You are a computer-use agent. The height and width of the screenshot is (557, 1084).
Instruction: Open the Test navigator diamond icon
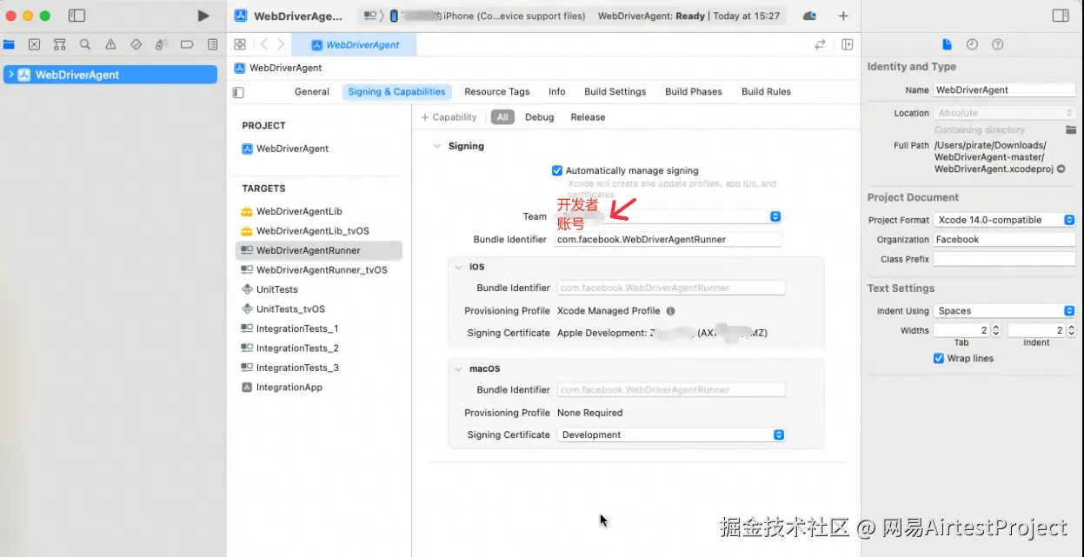136,44
